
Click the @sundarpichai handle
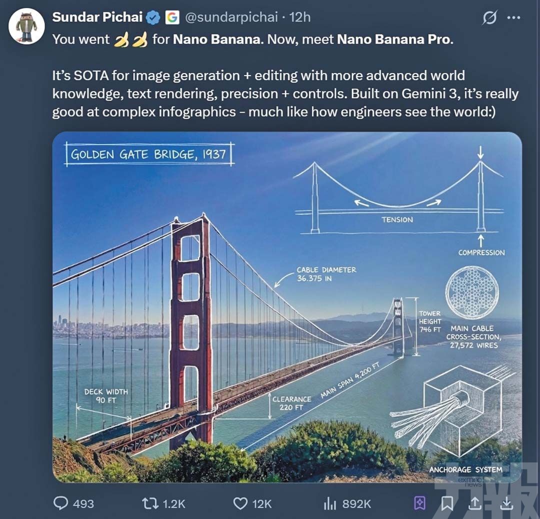tap(230, 18)
